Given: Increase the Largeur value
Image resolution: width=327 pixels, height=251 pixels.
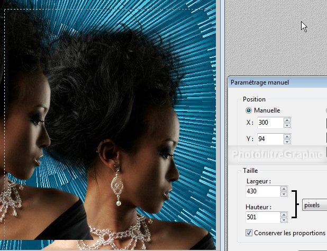Looking at the screenshot, I should pyautogui.click(x=284, y=189).
